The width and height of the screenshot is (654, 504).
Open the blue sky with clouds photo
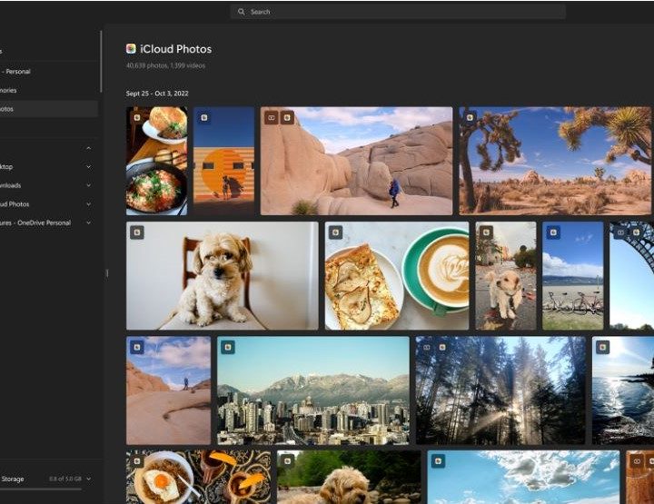[x=523, y=477]
